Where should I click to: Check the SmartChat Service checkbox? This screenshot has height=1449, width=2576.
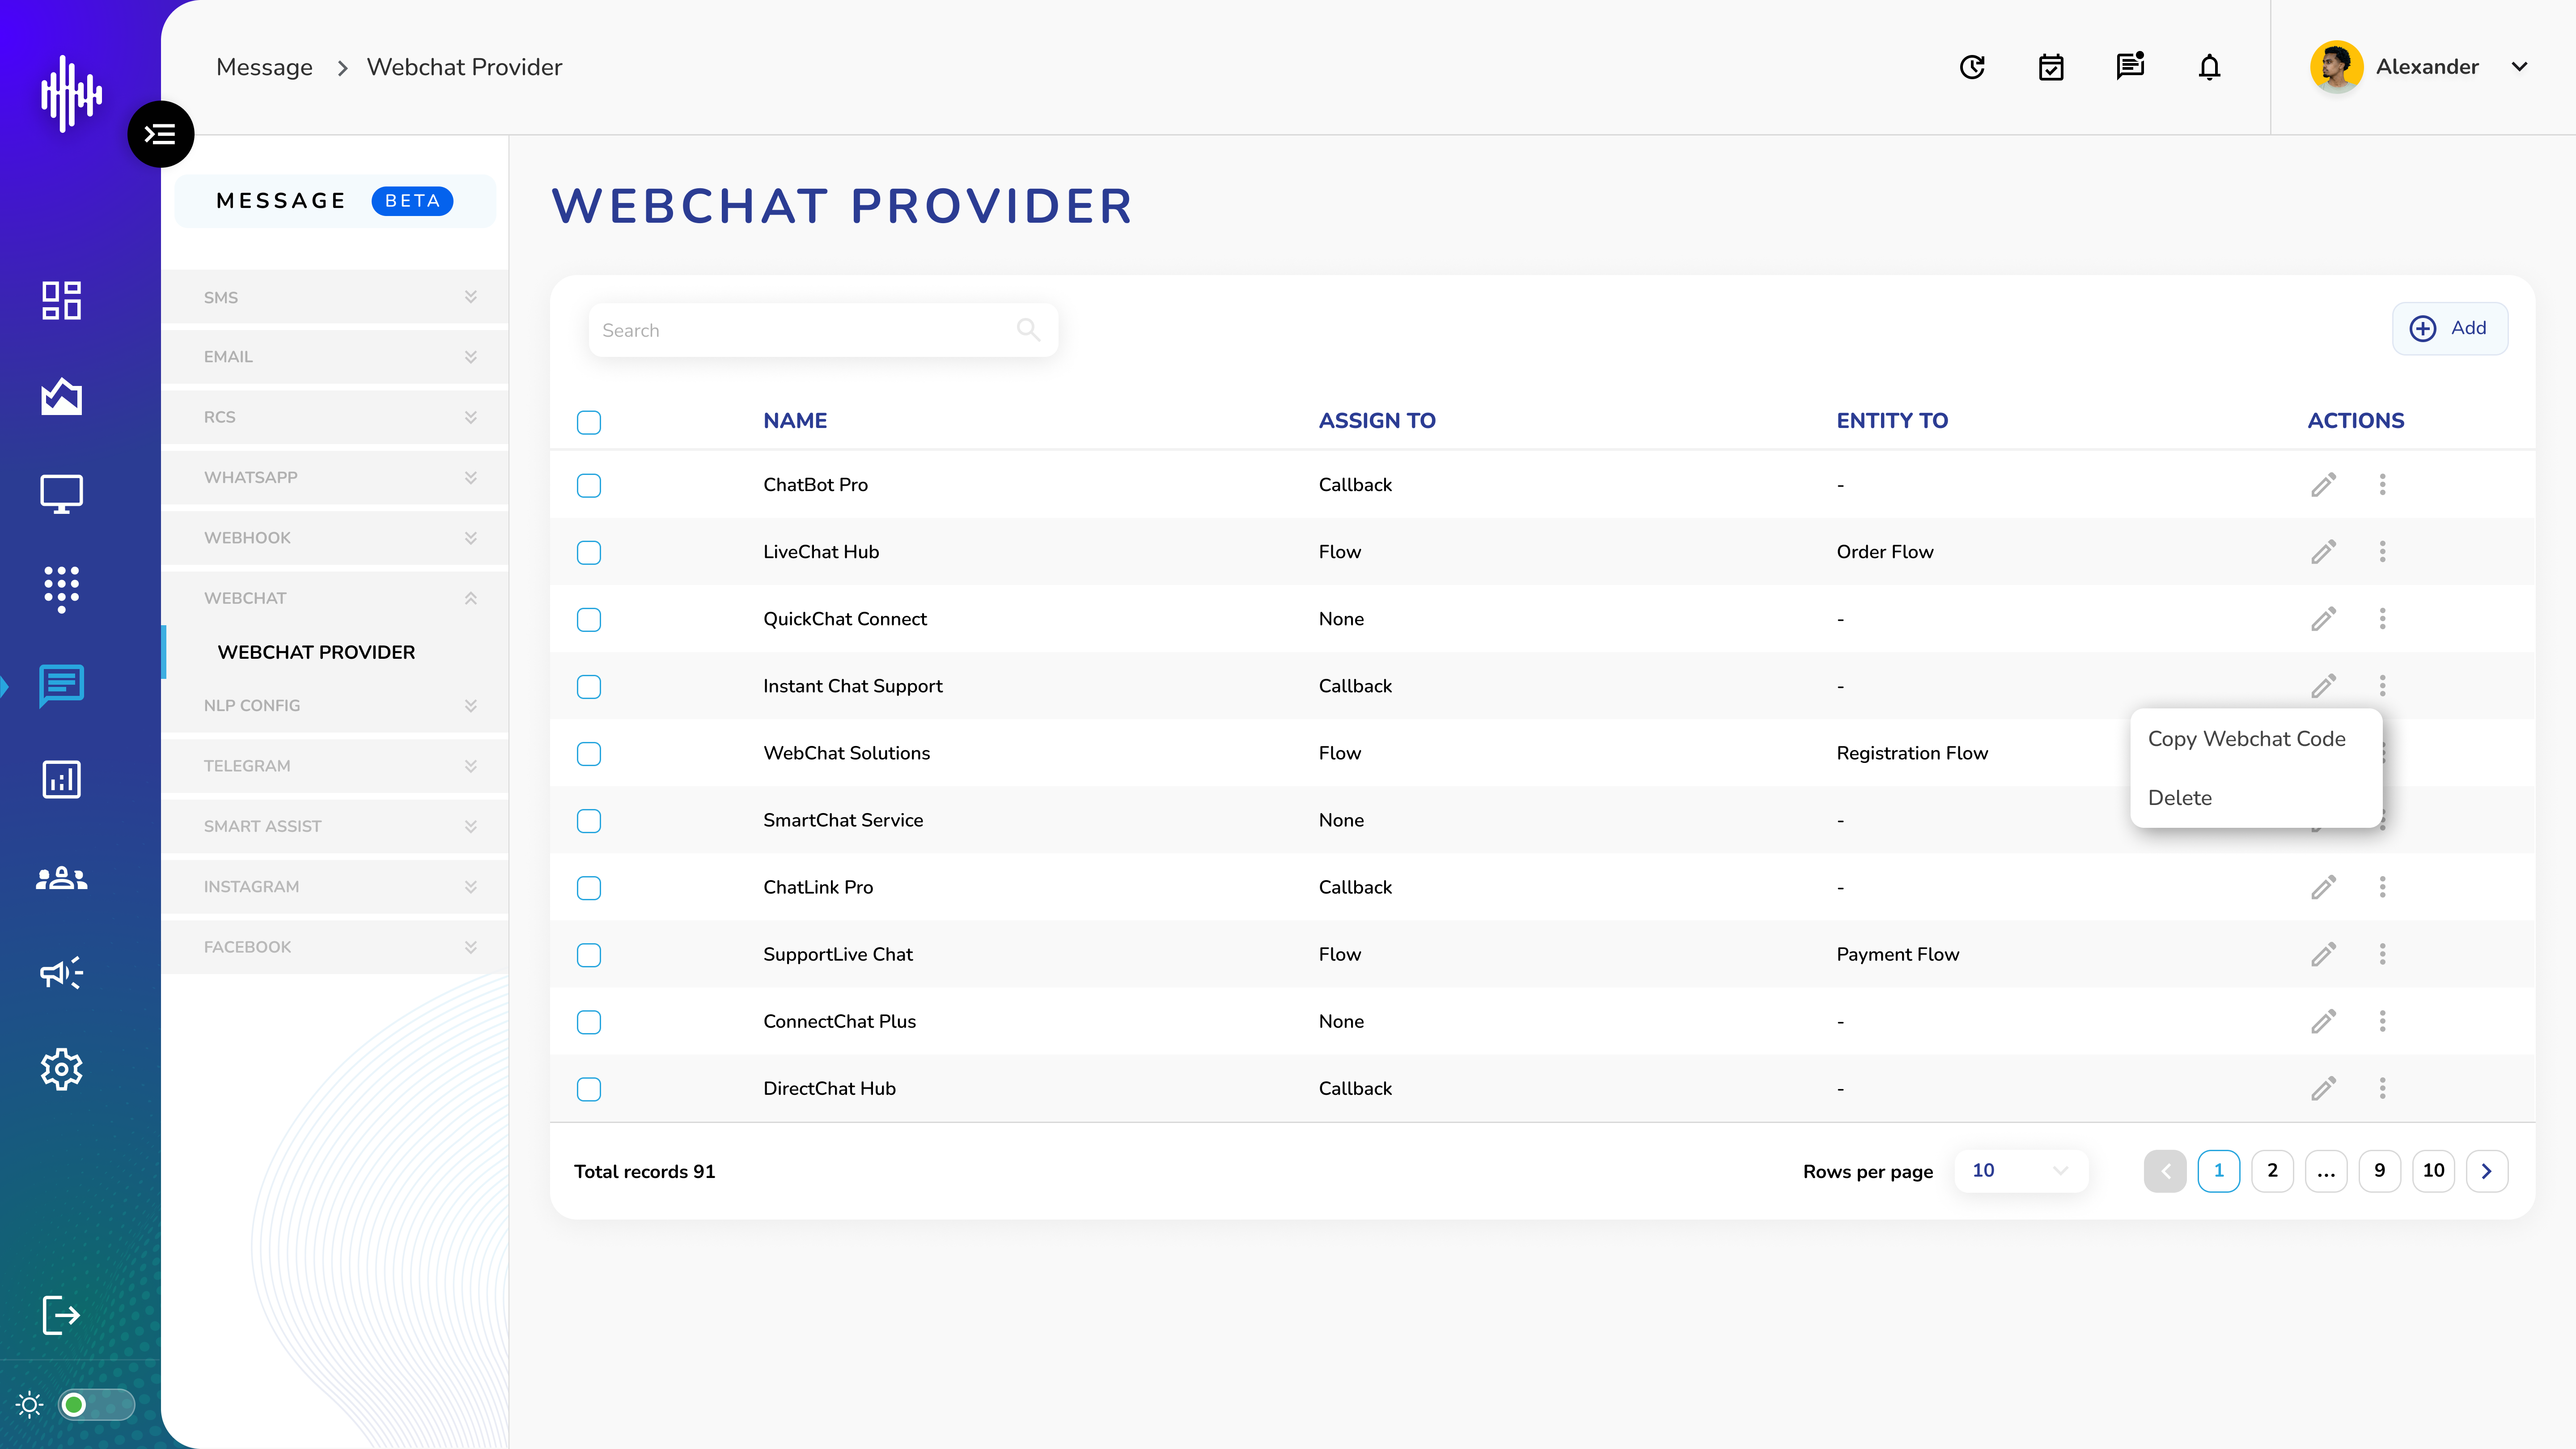[x=589, y=820]
